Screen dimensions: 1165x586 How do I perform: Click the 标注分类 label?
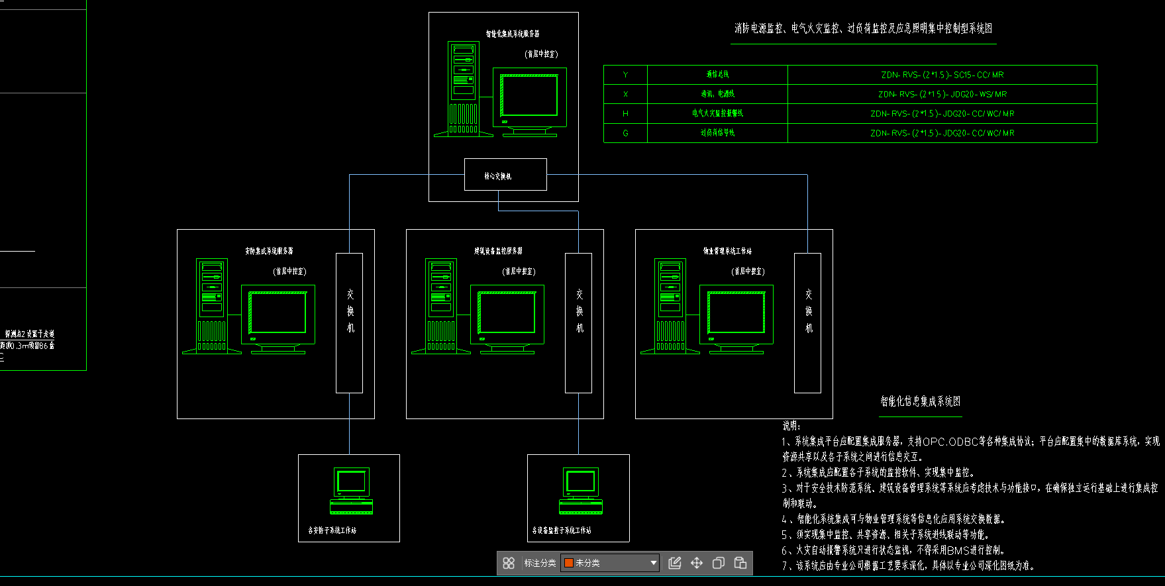click(x=540, y=563)
